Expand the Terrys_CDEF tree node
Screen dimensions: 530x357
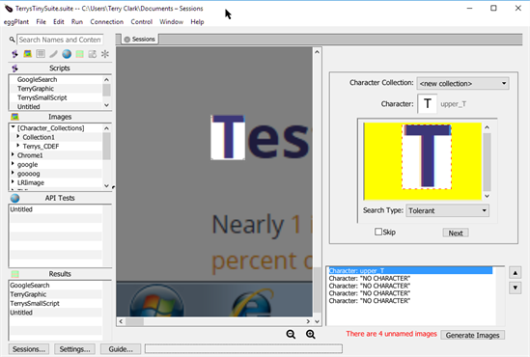pyautogui.click(x=18, y=146)
